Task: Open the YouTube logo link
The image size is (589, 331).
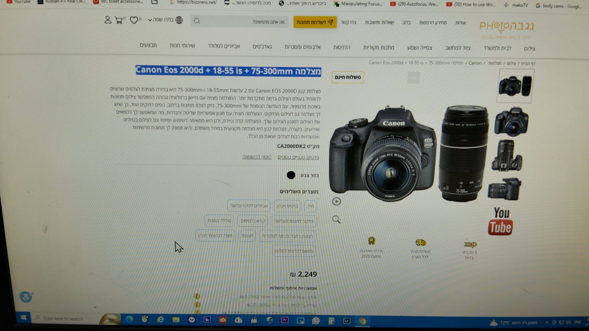Action: (x=501, y=221)
